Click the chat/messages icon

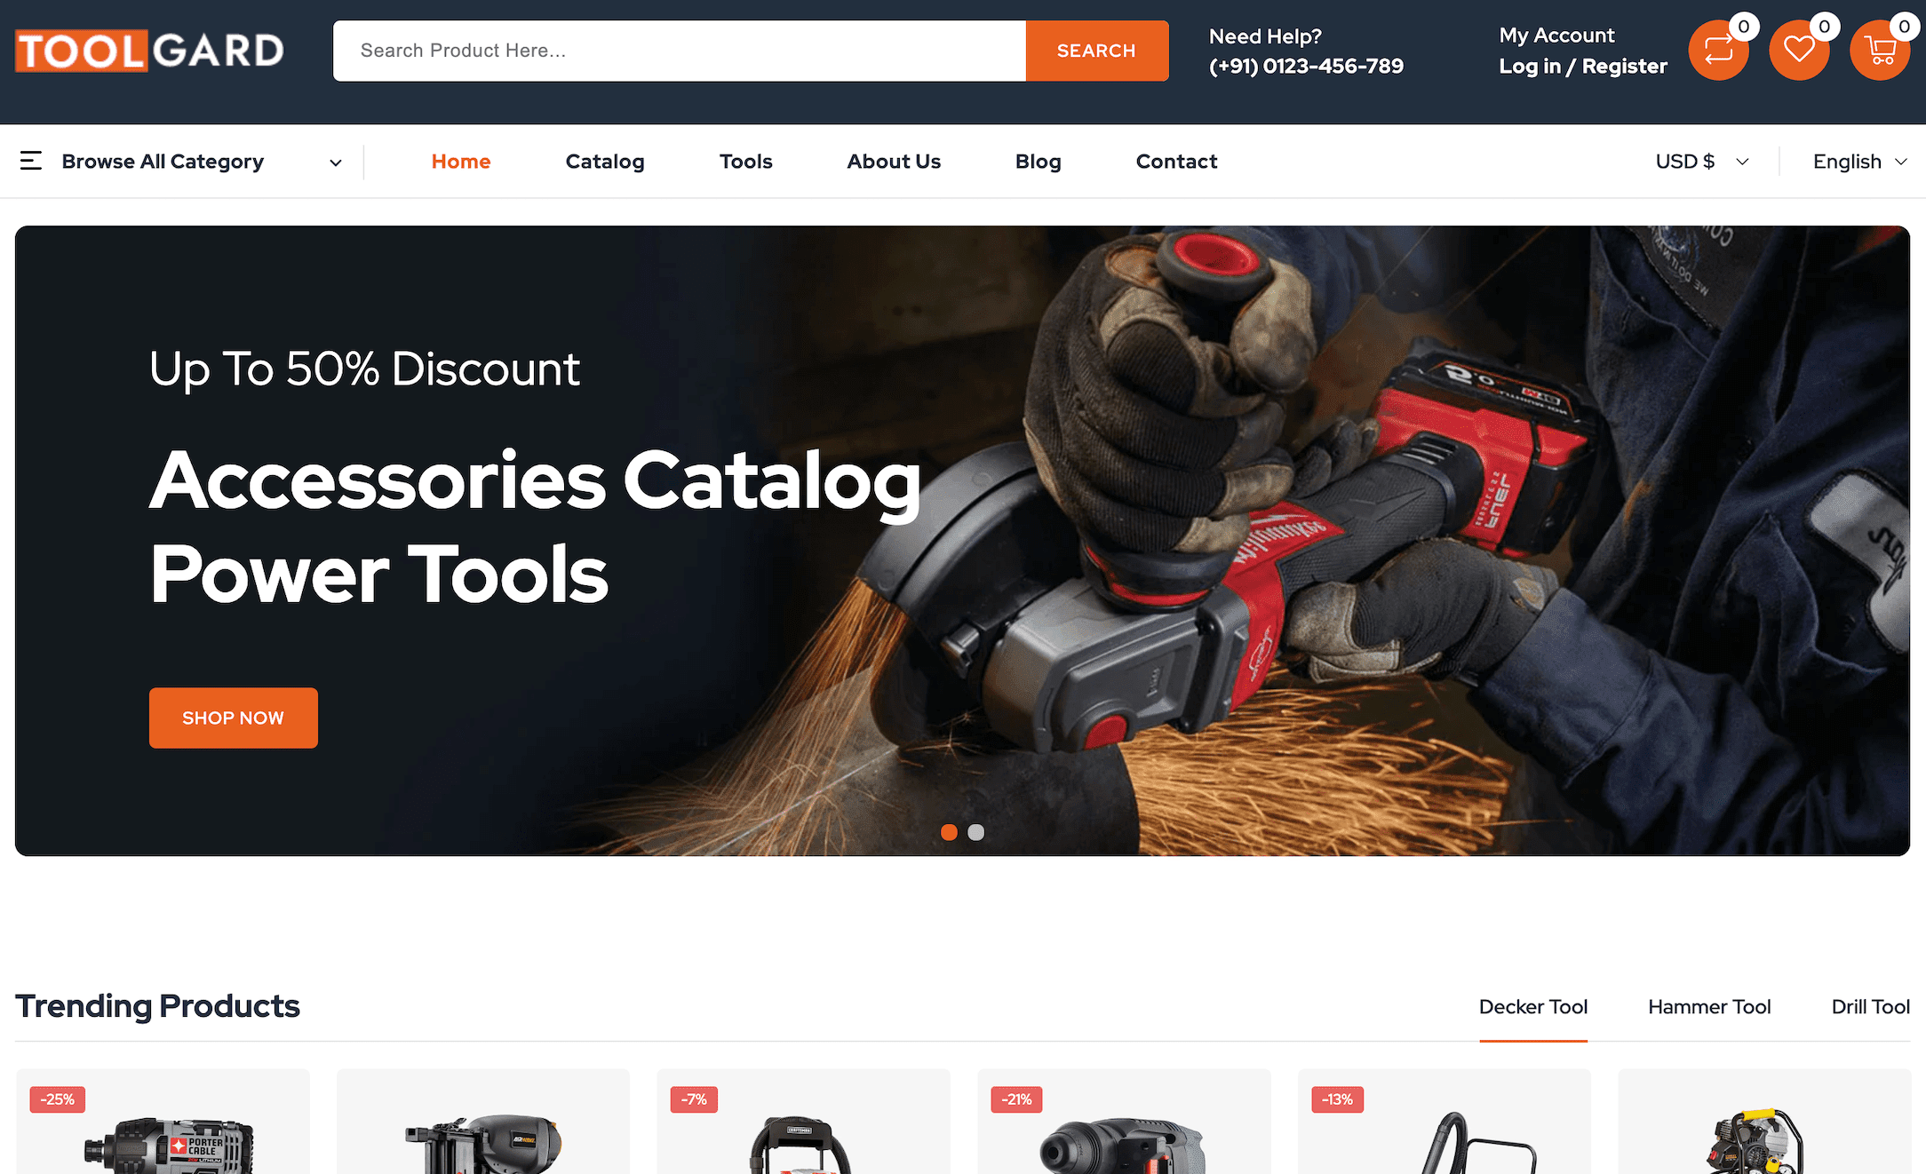(x=1717, y=51)
